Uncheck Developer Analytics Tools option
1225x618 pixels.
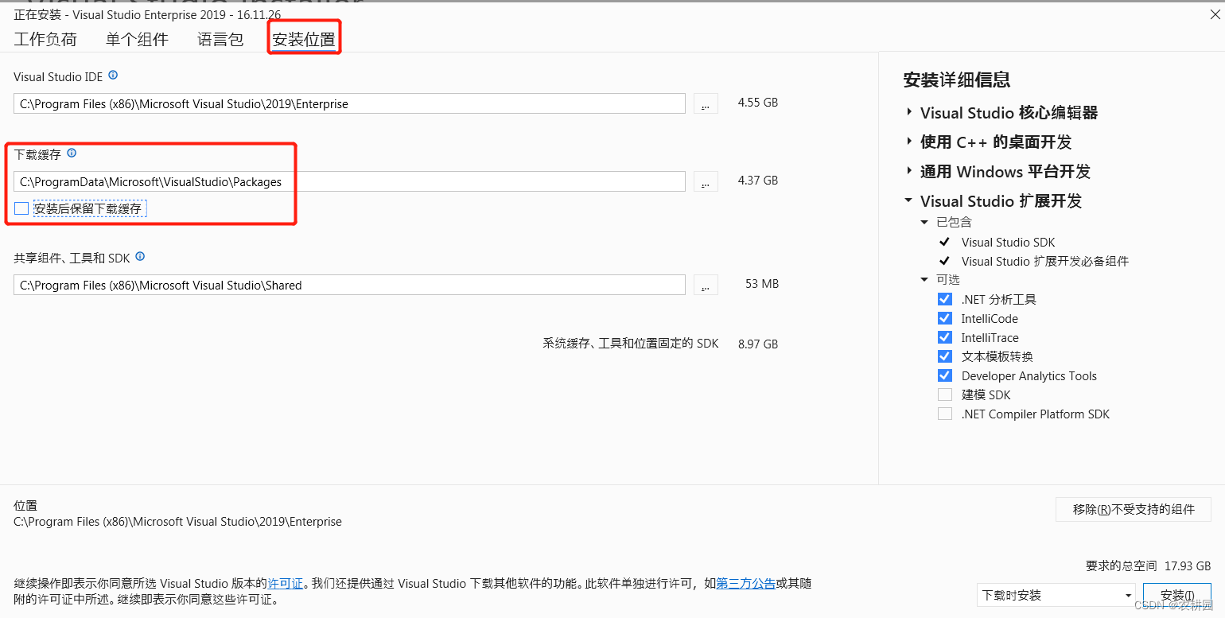click(x=945, y=375)
